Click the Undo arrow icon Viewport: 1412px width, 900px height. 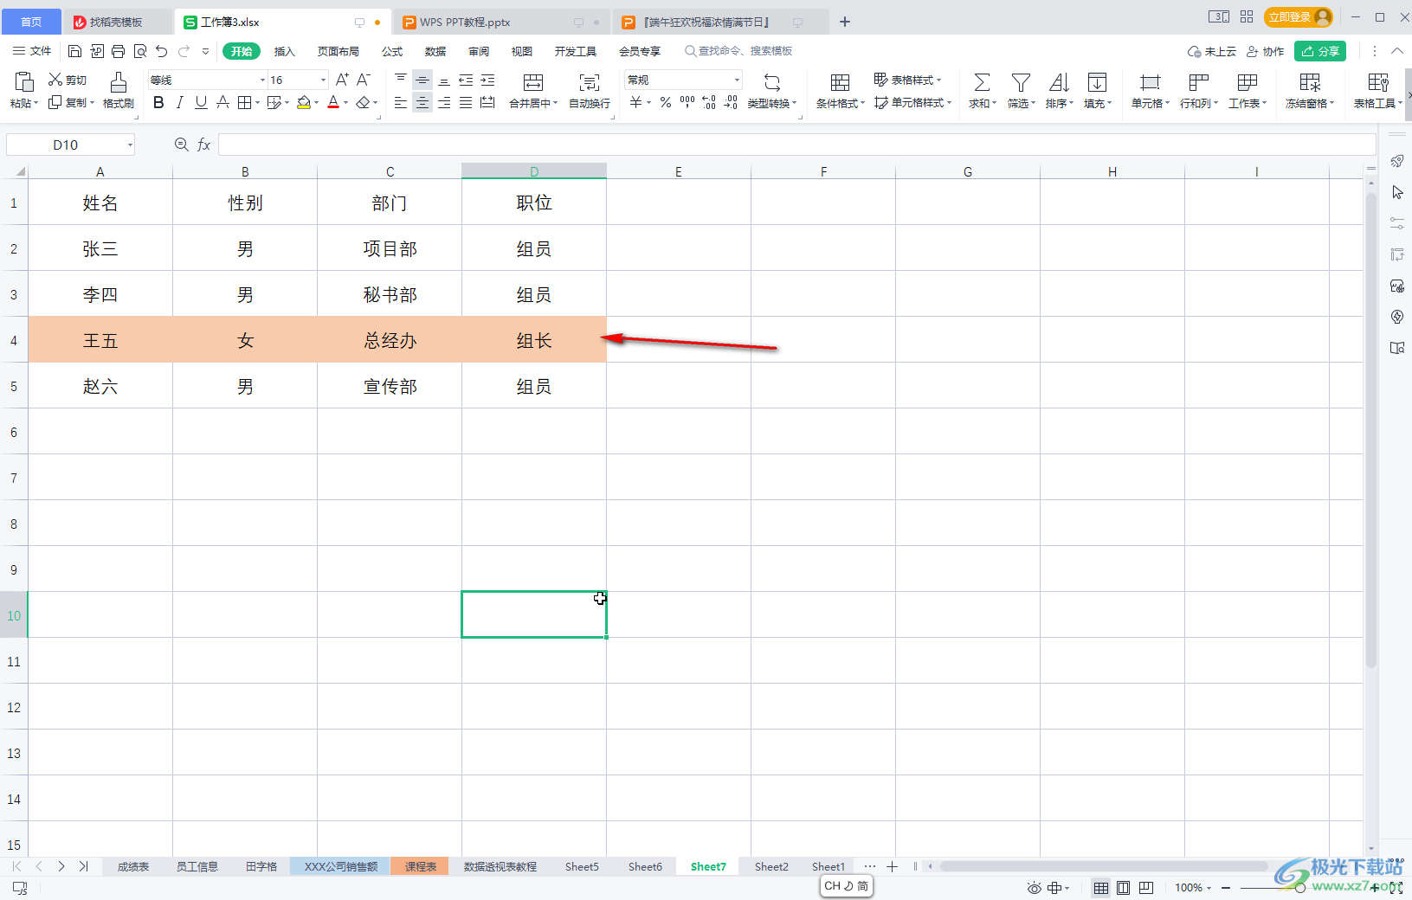162,52
